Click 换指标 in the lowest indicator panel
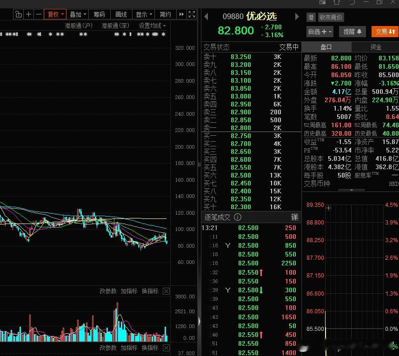 pyautogui.click(x=150, y=348)
